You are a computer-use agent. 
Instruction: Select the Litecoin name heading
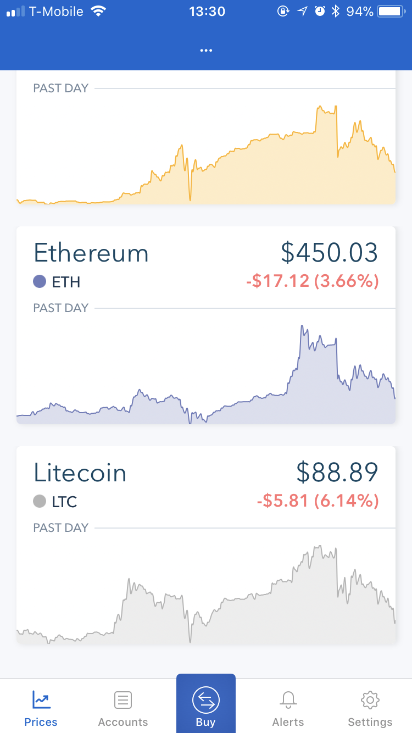(x=80, y=473)
